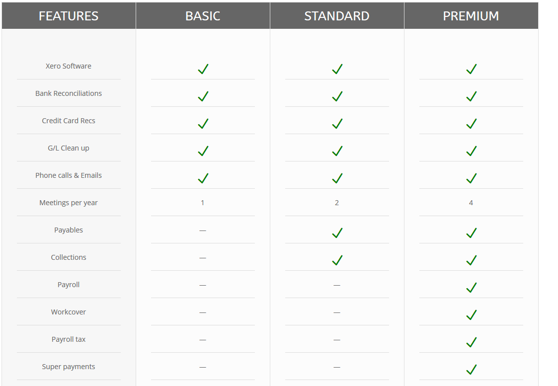Click Premium checkmark for Payroll row
Image resolution: width=558 pixels, height=386 pixels.
[471, 288]
